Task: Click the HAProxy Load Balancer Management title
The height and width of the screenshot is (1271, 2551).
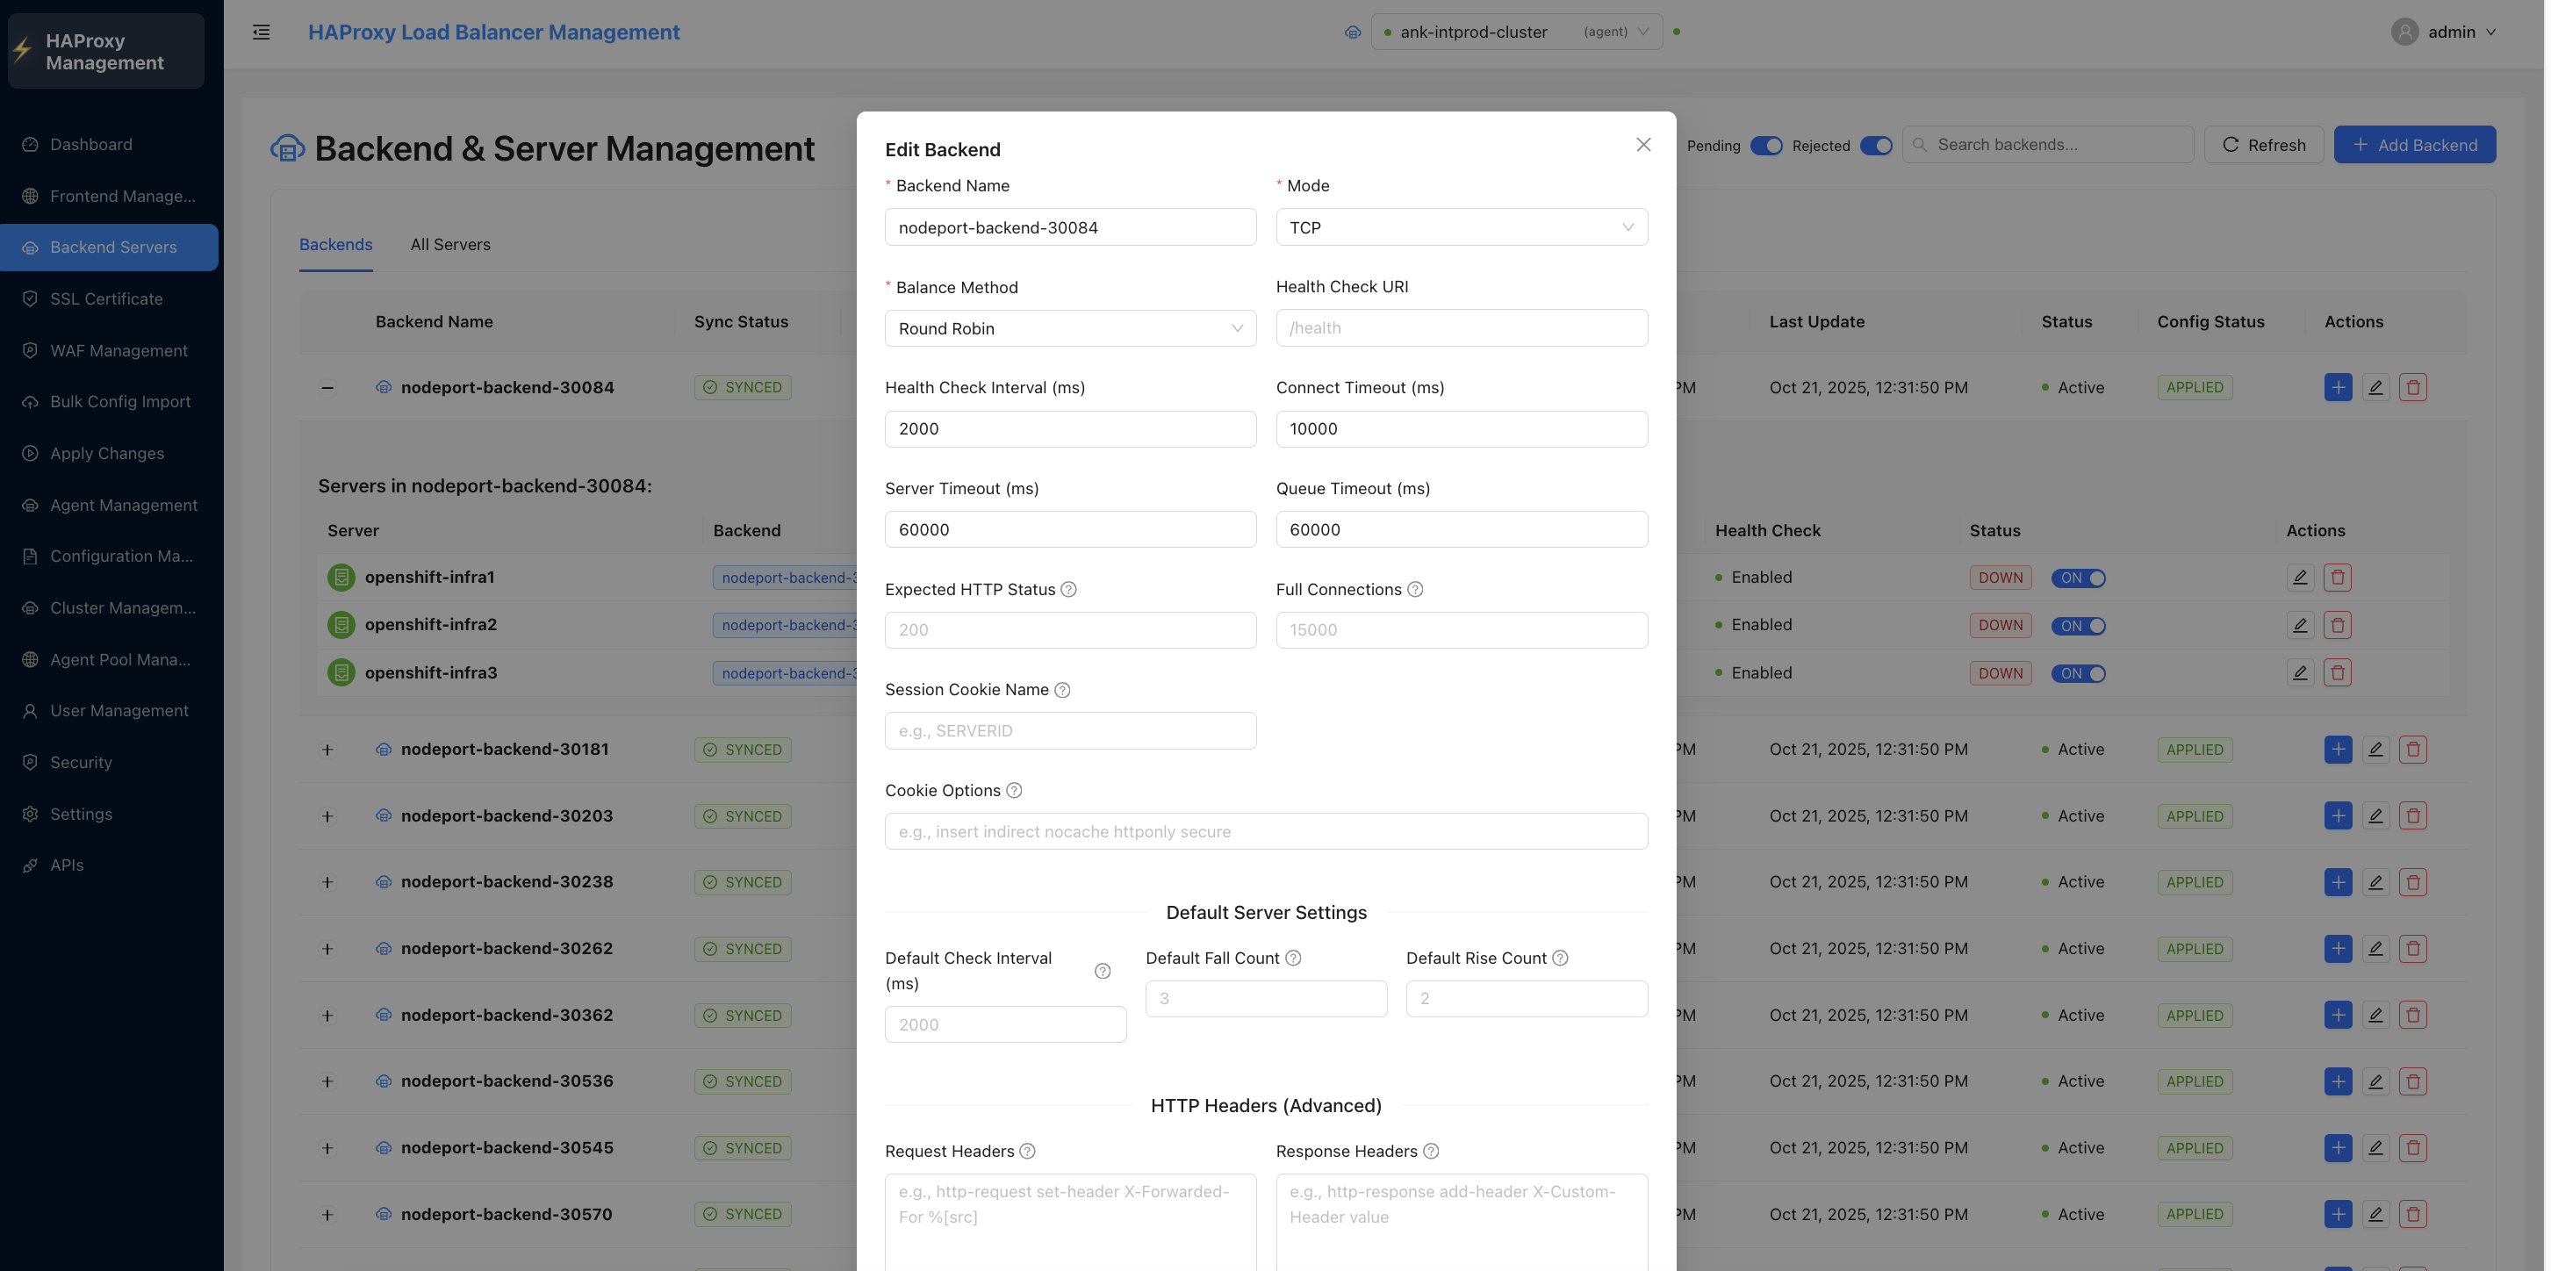Action: pyautogui.click(x=493, y=32)
